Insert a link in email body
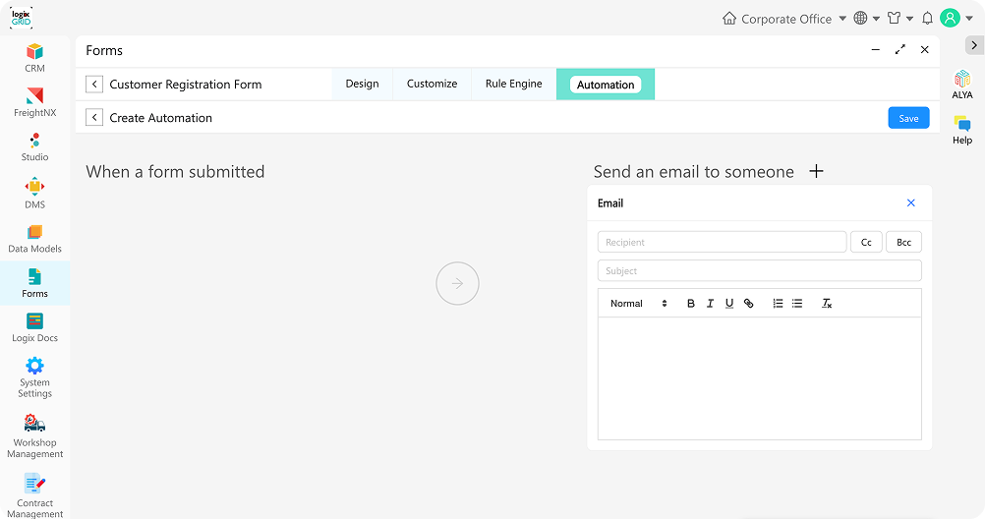Viewport: 985px width, 519px height. pos(748,304)
